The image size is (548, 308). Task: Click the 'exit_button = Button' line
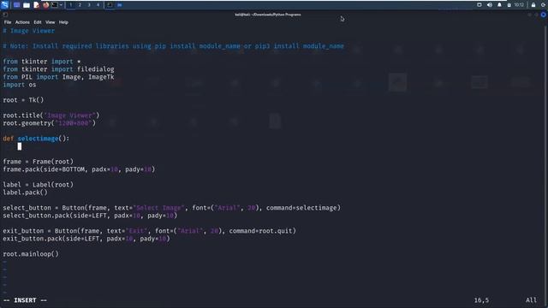(x=149, y=230)
